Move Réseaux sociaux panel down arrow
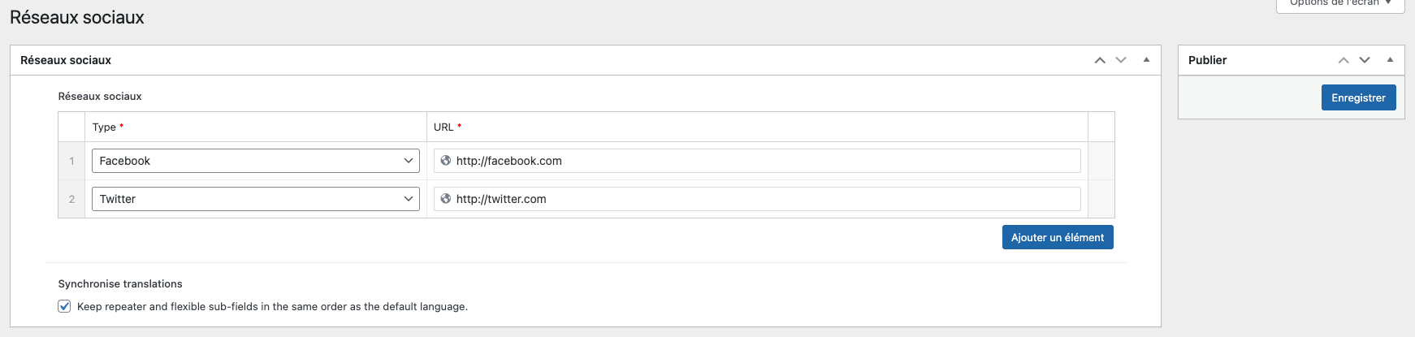The height and width of the screenshot is (337, 1415). pos(1121,60)
